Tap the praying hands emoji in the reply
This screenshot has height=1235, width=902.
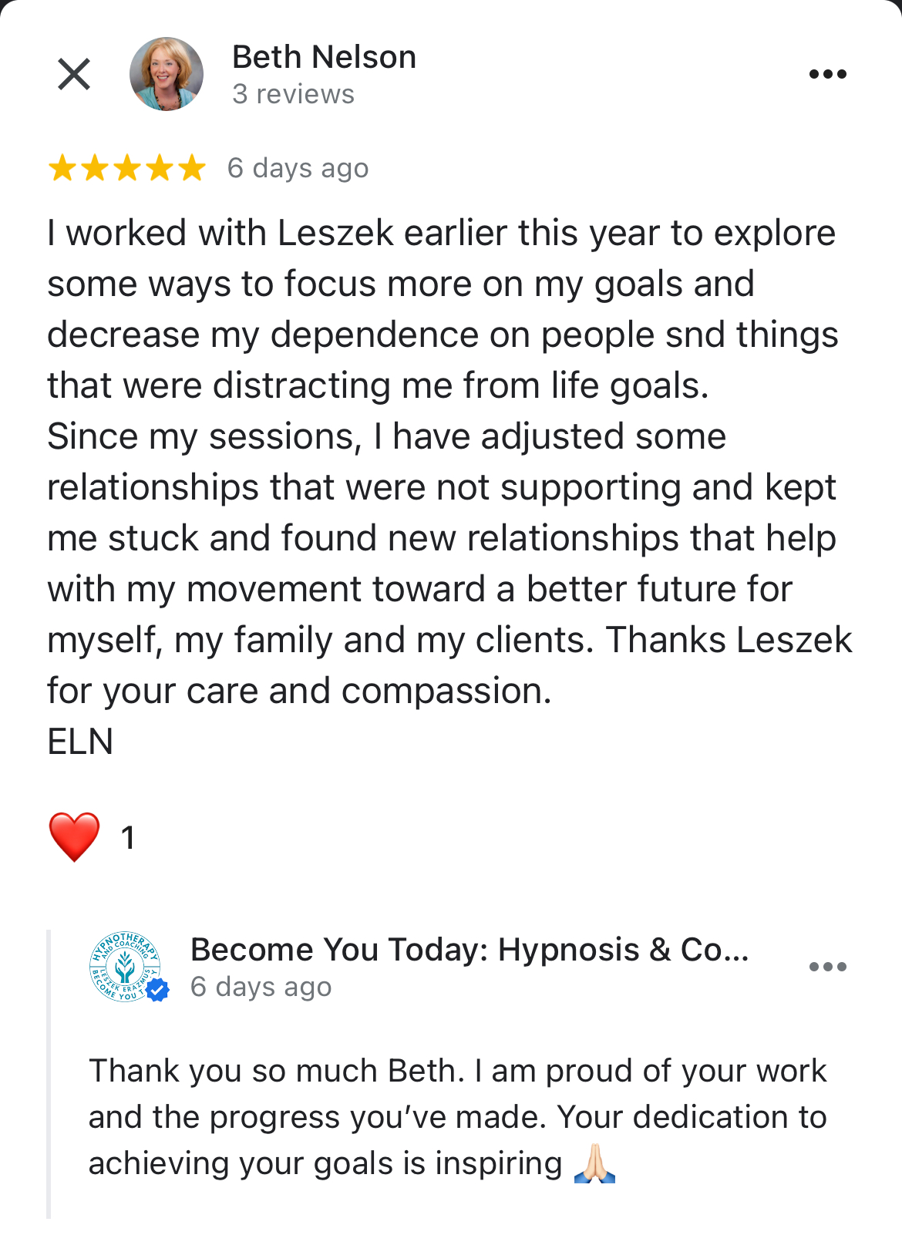594,1164
